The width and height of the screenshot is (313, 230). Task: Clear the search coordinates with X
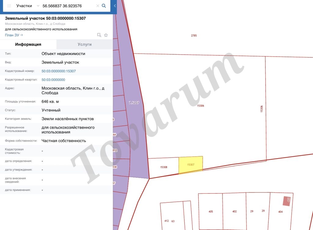tap(98, 6)
